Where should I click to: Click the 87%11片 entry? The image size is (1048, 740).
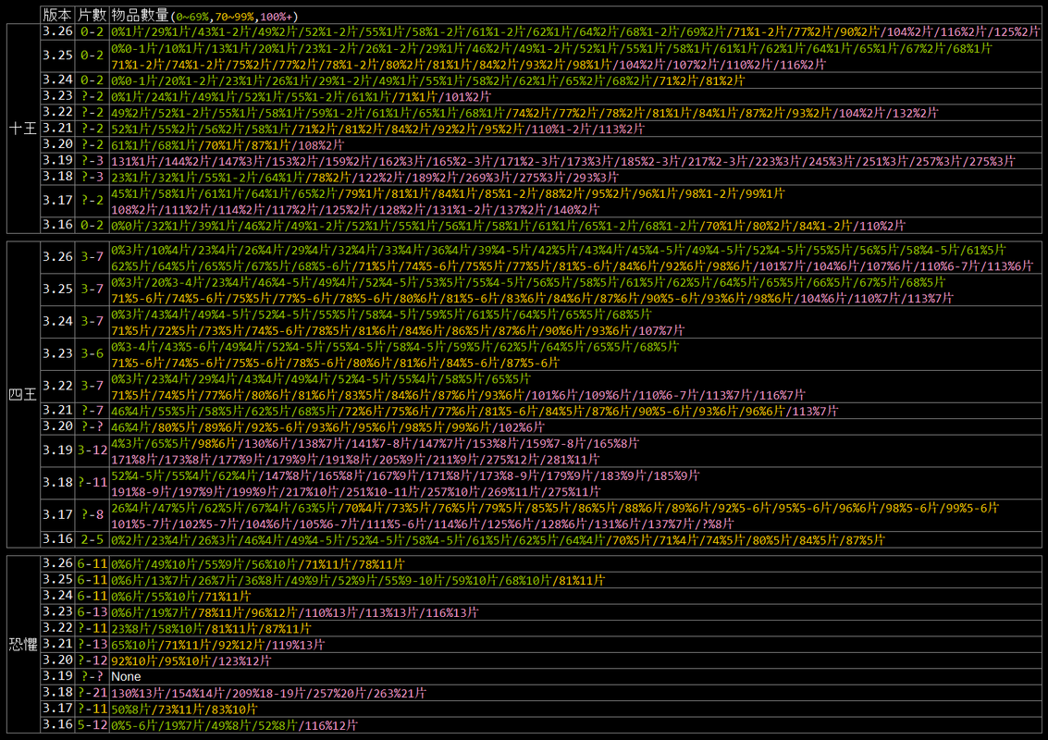288,629
